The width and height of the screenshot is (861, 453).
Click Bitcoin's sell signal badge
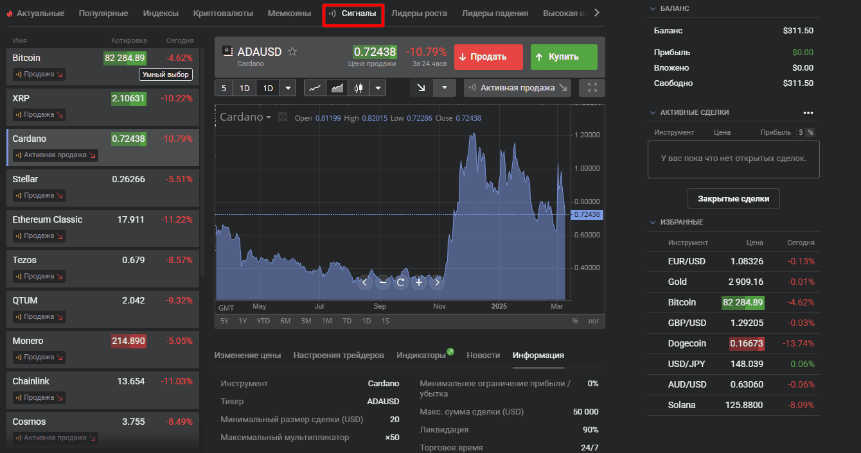39,74
